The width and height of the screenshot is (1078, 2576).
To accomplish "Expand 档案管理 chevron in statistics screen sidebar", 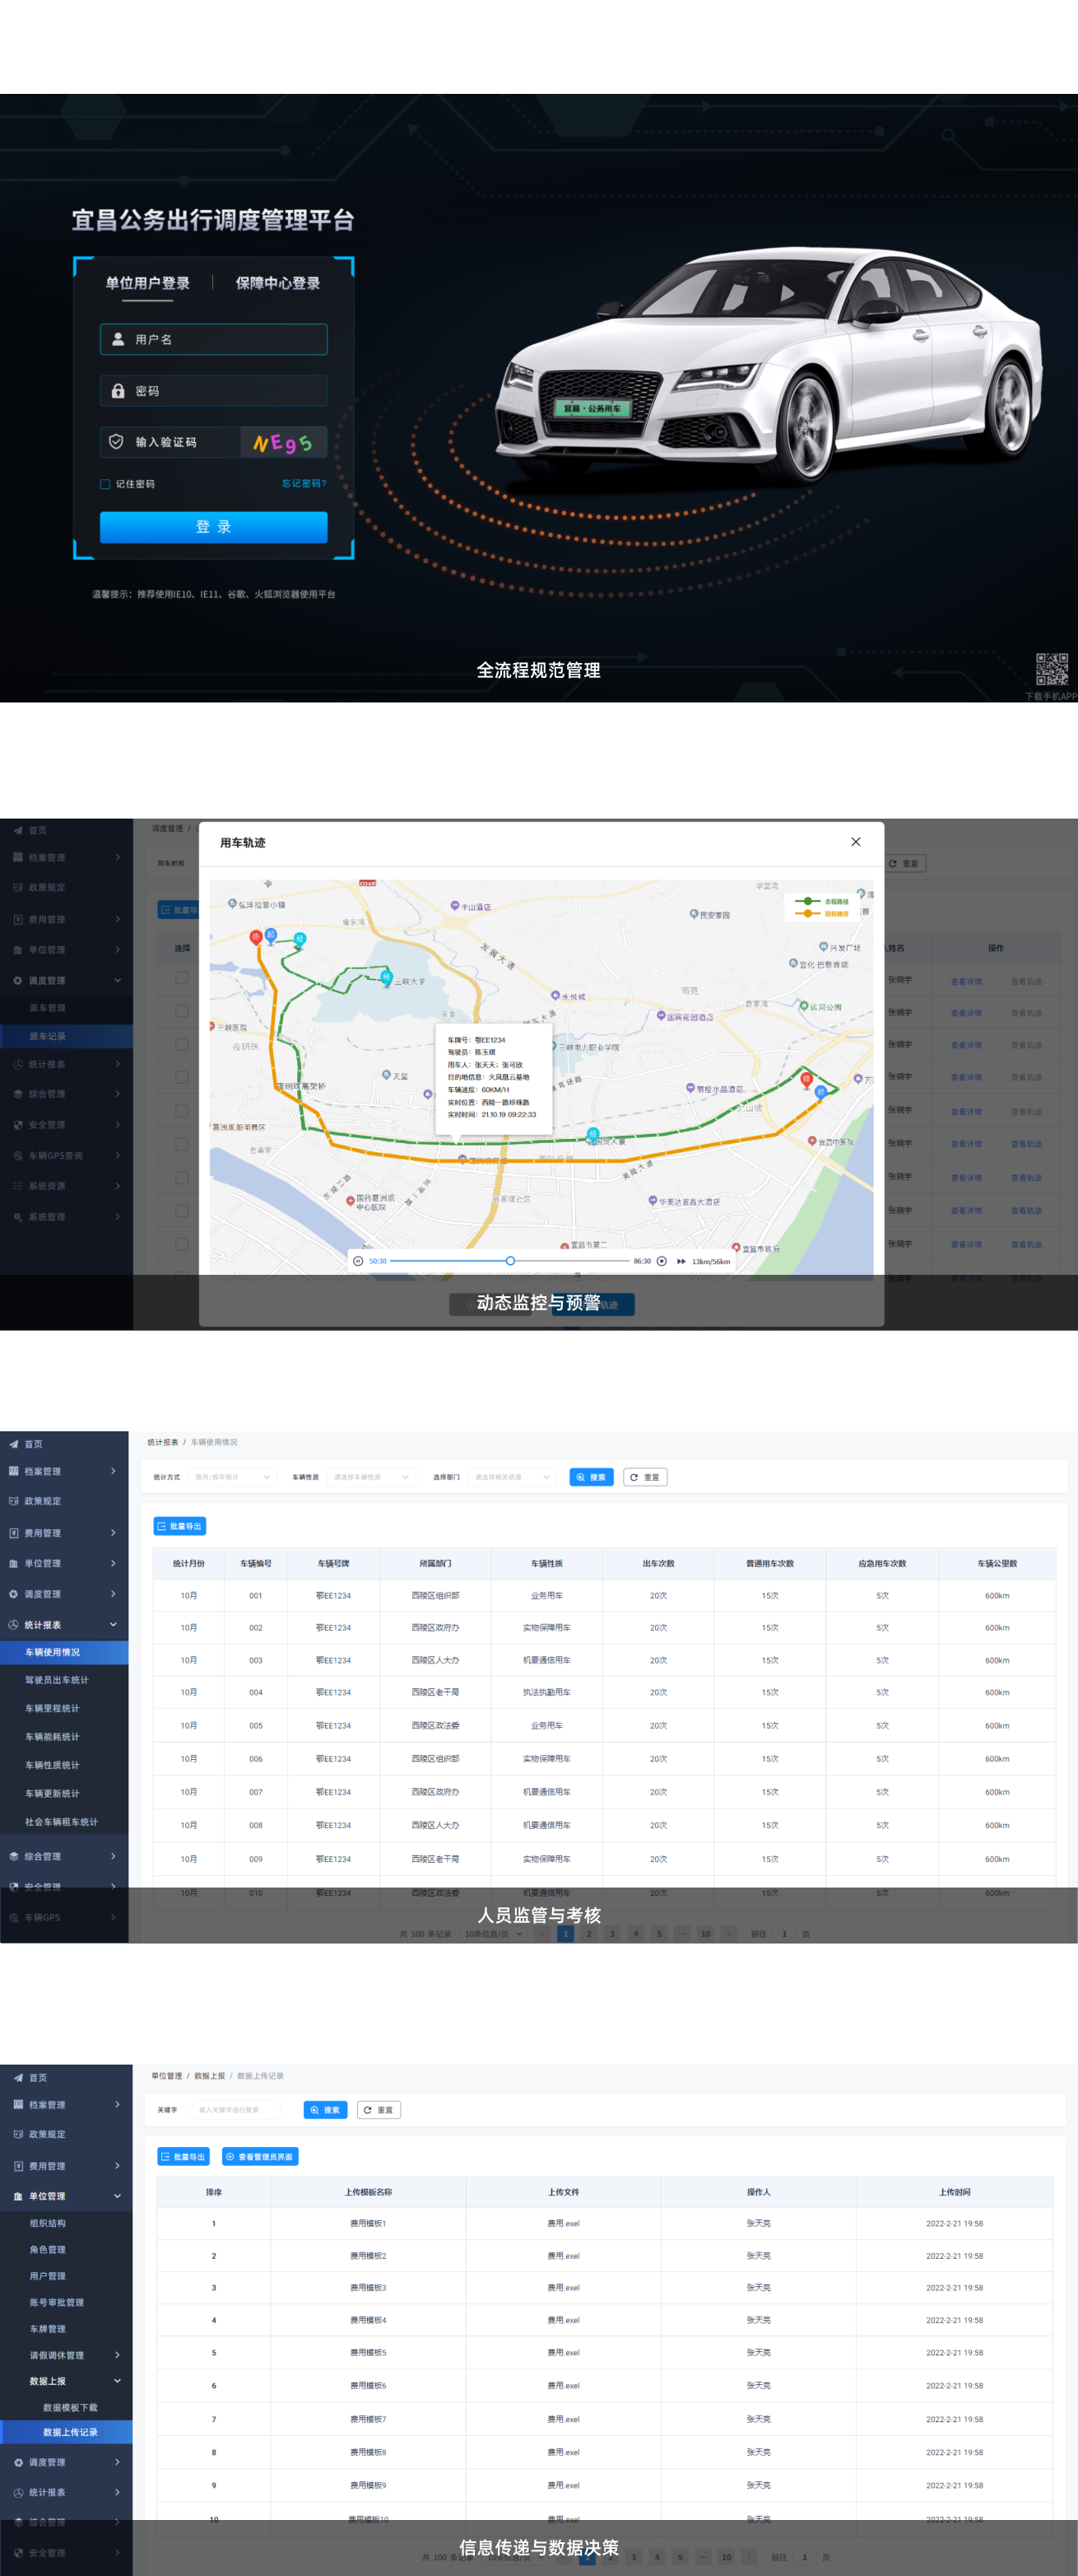I will point(113,1471).
